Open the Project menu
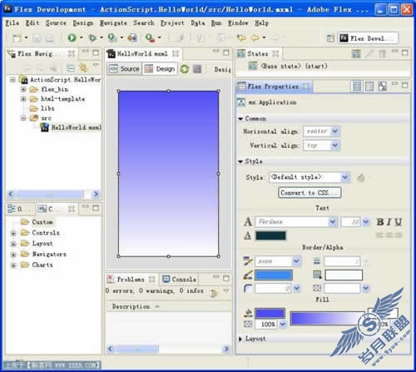The width and height of the screenshot is (416, 372). [172, 23]
